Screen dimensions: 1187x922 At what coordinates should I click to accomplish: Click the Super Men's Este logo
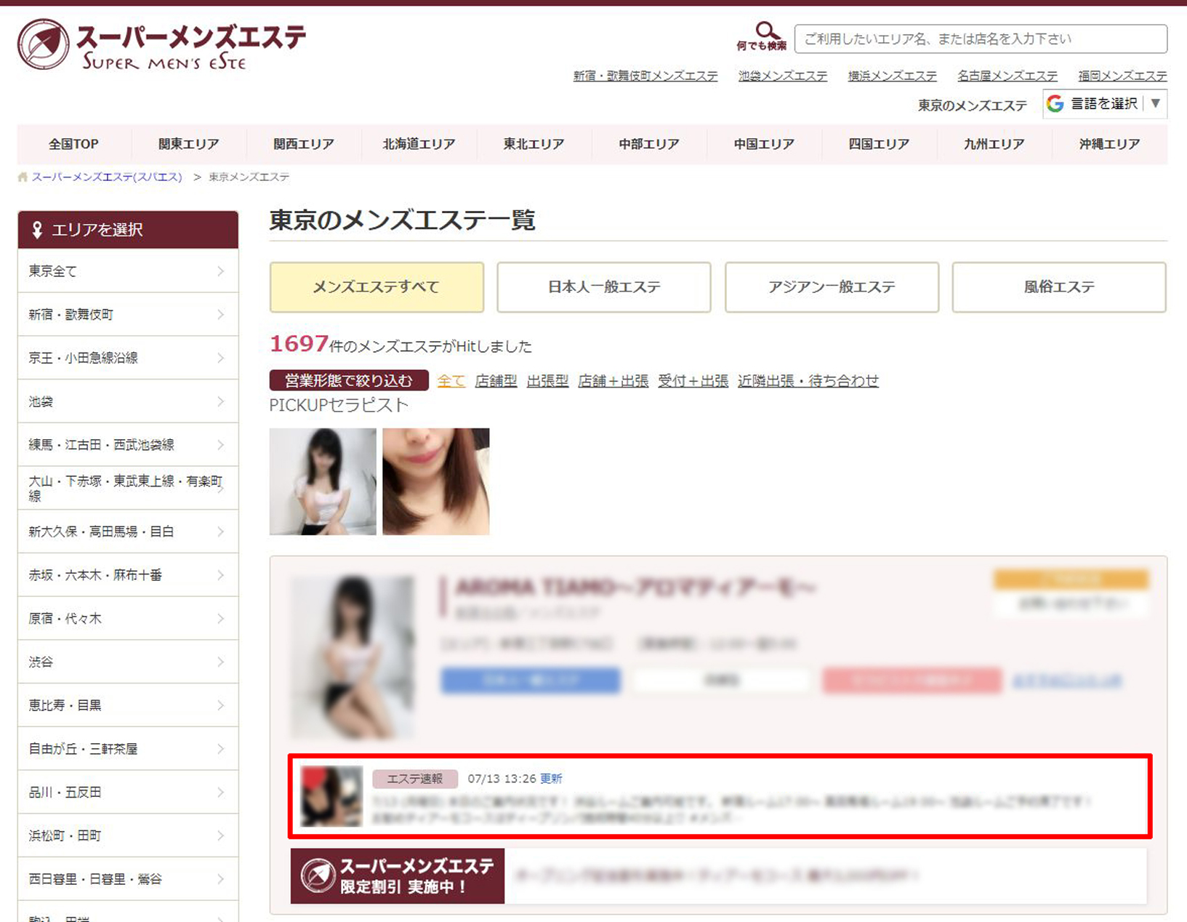point(161,45)
